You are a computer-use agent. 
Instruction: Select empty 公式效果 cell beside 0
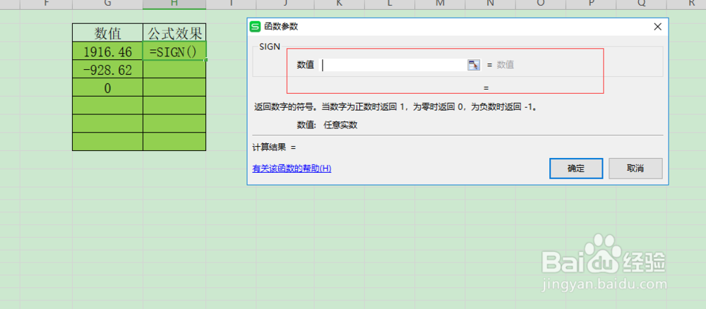click(x=174, y=87)
